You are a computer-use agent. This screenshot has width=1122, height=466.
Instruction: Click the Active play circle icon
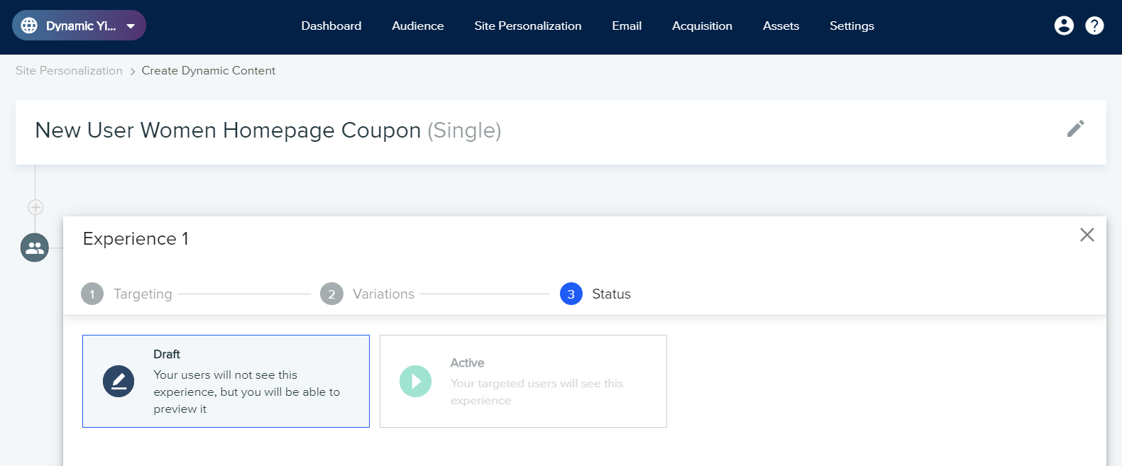(415, 382)
